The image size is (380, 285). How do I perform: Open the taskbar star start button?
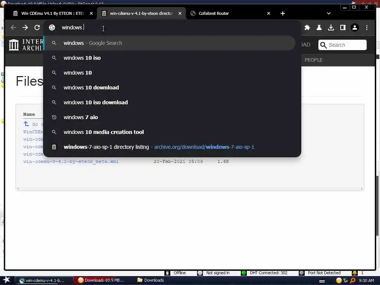click(x=7, y=280)
